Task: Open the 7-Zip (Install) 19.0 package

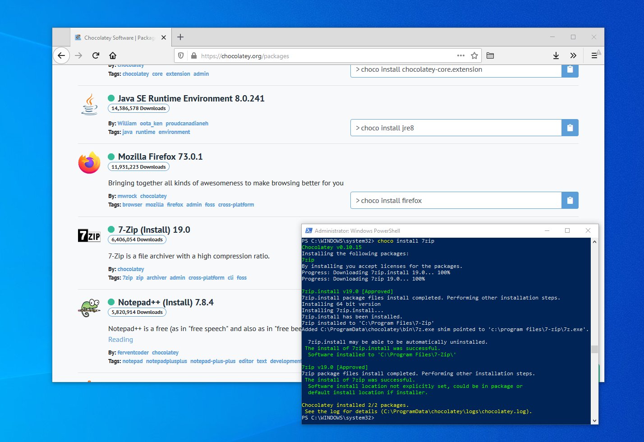Action: (154, 230)
